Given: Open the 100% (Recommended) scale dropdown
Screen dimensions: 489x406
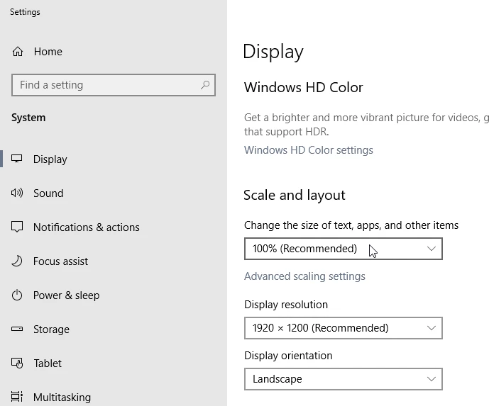Looking at the screenshot, I should (x=344, y=249).
